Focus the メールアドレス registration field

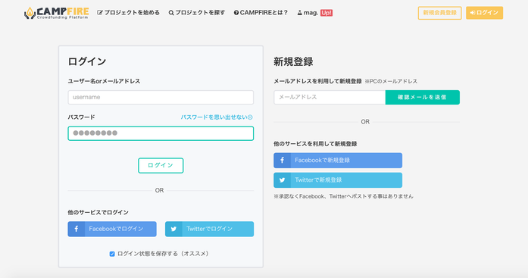330,97
